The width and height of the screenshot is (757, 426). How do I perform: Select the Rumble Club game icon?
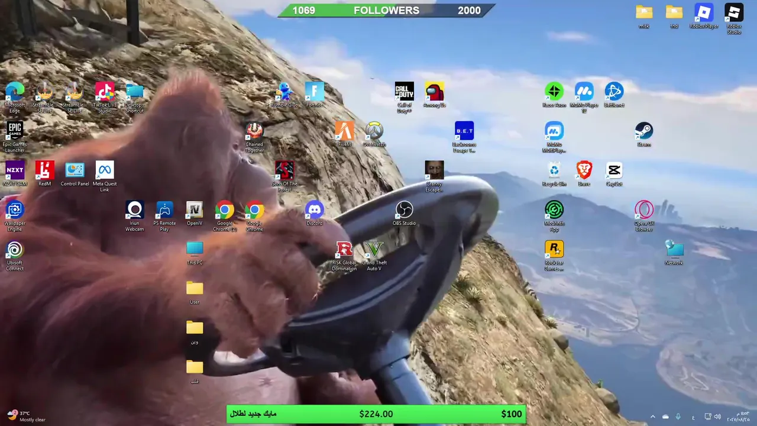pyautogui.click(x=284, y=95)
